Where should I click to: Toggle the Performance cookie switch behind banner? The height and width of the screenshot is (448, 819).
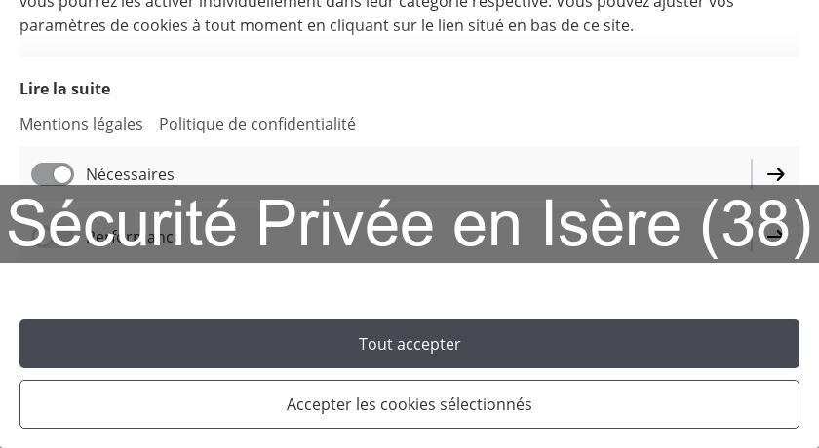pos(53,236)
